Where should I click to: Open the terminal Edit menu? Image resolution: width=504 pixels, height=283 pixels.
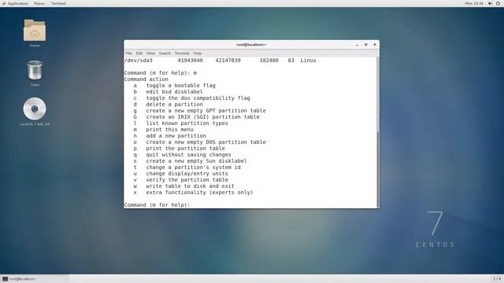(x=139, y=53)
